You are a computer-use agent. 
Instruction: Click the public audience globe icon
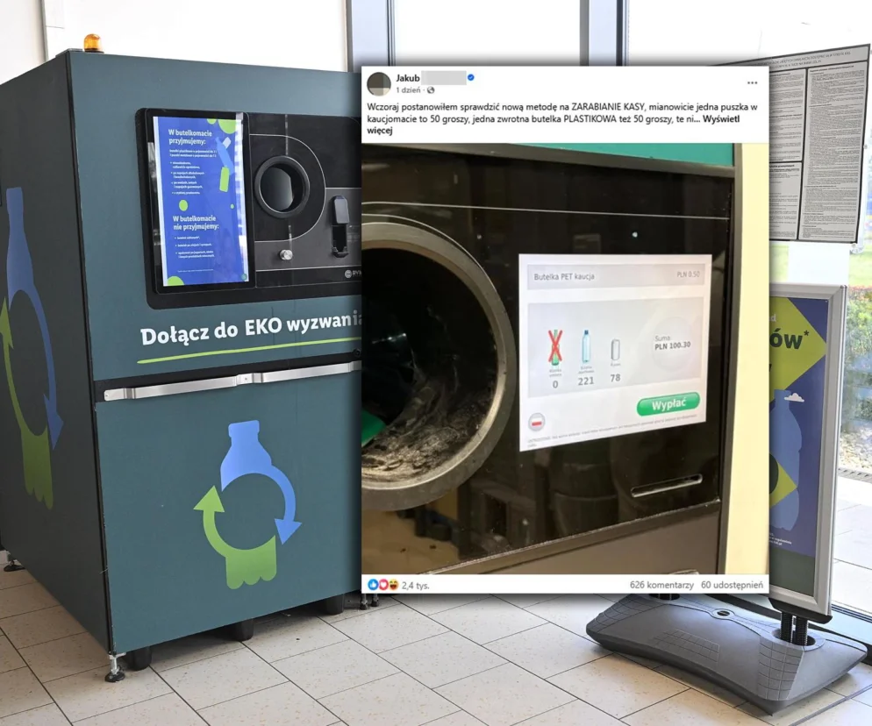click(431, 90)
